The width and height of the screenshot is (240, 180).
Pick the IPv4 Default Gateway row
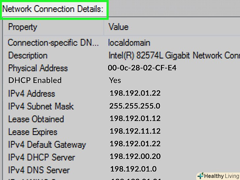[x=47, y=145]
